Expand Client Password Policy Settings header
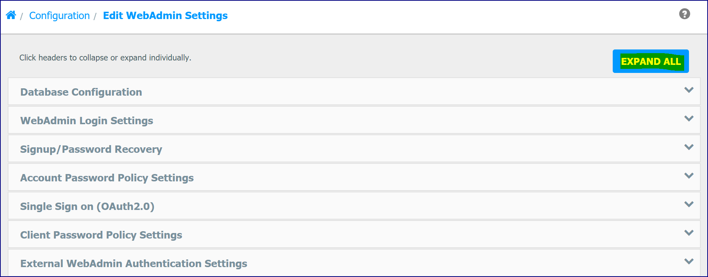The width and height of the screenshot is (708, 277). point(354,234)
